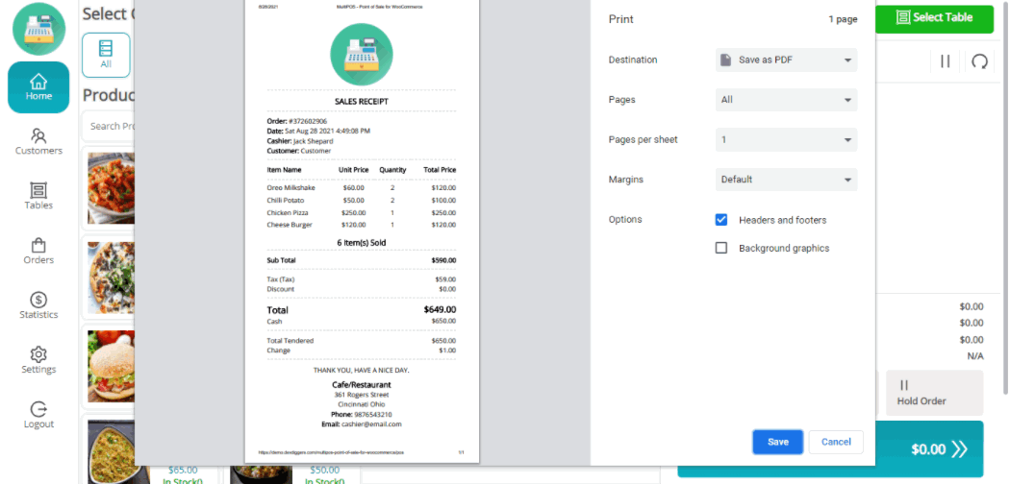Click 'Cheese Burger' row in receipt
This screenshot has width=1010, height=484.
362,225
